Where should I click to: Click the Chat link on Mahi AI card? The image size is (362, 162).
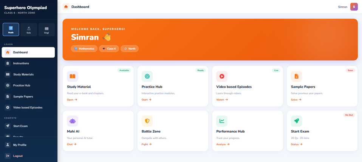point(71,144)
